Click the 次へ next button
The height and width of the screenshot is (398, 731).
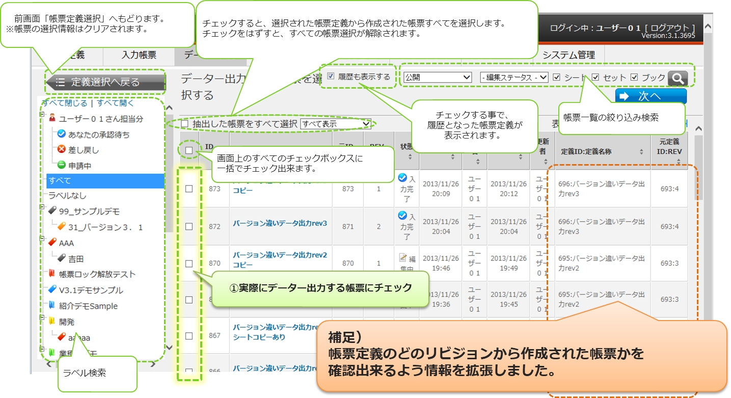(x=651, y=97)
